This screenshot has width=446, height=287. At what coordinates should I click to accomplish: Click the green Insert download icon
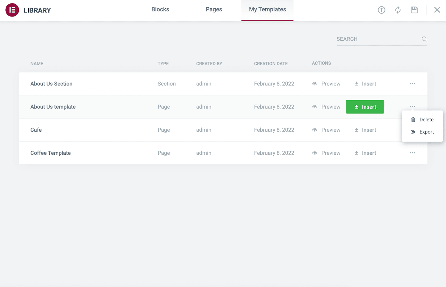[x=356, y=107]
